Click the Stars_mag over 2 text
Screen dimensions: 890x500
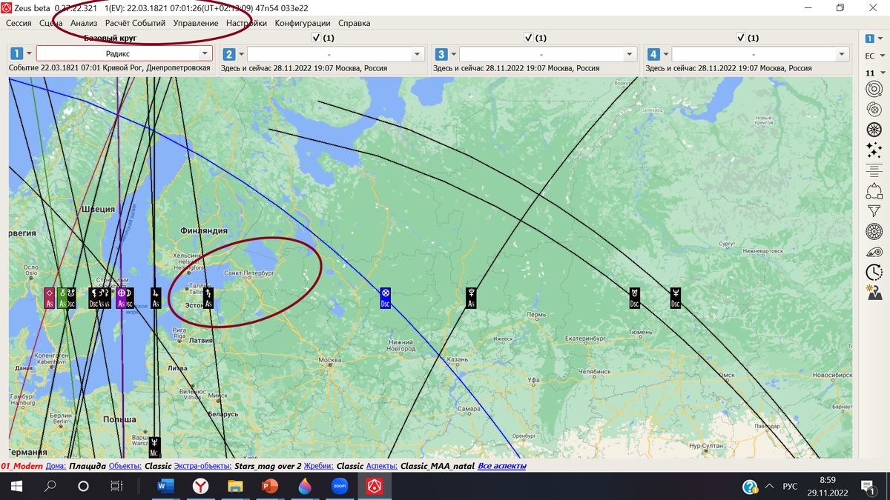[268, 466]
